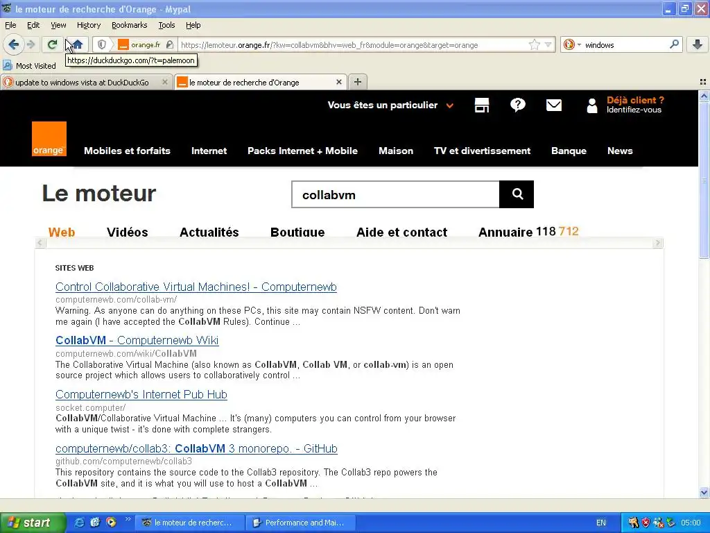Close the Orange moteur de recherche tab

point(338,82)
